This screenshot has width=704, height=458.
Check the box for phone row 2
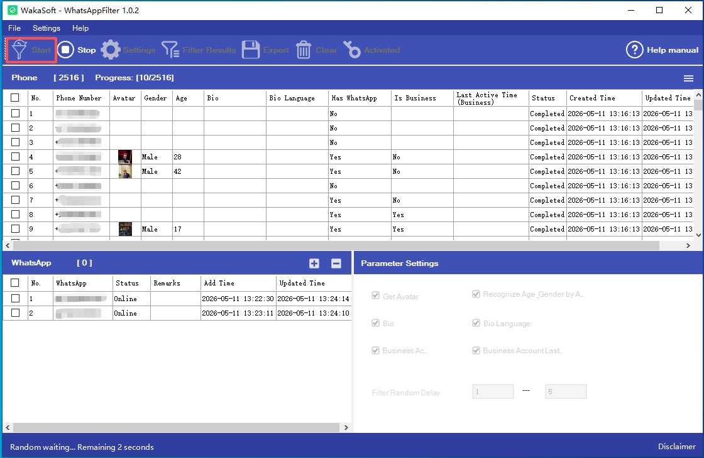click(15, 128)
